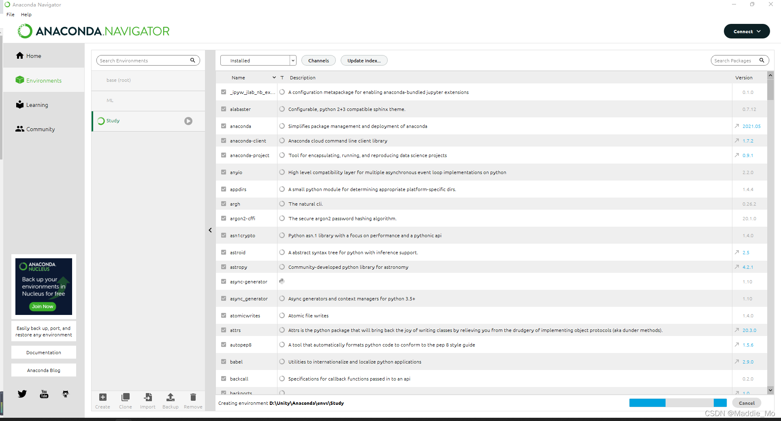Image resolution: width=781 pixels, height=421 pixels.
Task: Click the astropy version 4.2.1
Action: tap(748, 267)
